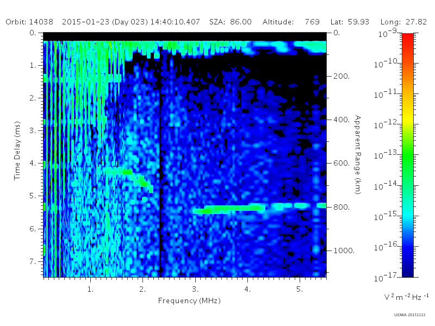Click the '0.' time delay tick label

[33, 33]
